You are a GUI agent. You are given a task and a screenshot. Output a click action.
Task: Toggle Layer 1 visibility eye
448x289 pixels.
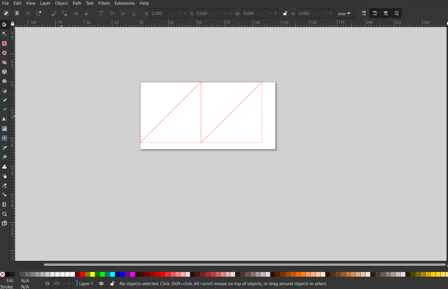point(101,283)
